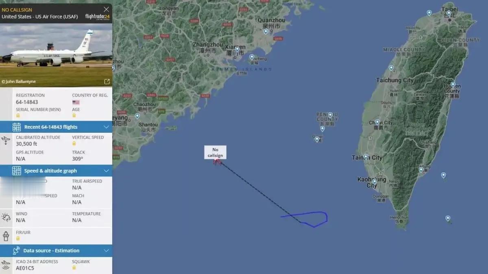Click the satellite dish Data source icon

point(17,250)
